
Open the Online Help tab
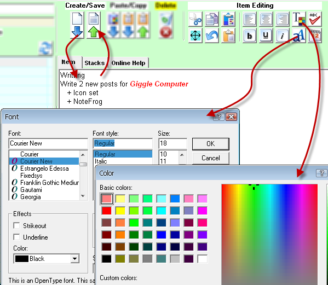[x=128, y=63]
